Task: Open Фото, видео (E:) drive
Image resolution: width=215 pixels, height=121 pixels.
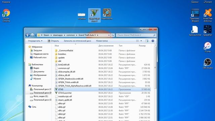Action: (39, 96)
